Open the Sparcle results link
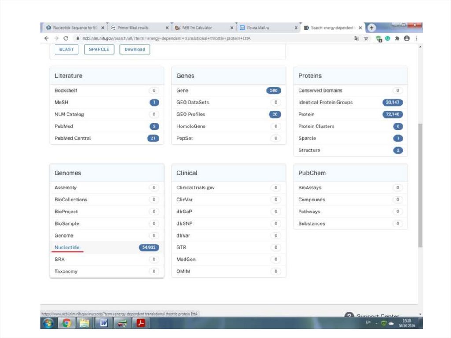Screen dimensions: 451x338 307,138
